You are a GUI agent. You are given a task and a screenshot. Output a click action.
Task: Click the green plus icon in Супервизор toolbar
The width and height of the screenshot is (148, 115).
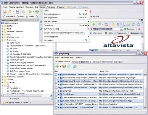(x=57, y=67)
